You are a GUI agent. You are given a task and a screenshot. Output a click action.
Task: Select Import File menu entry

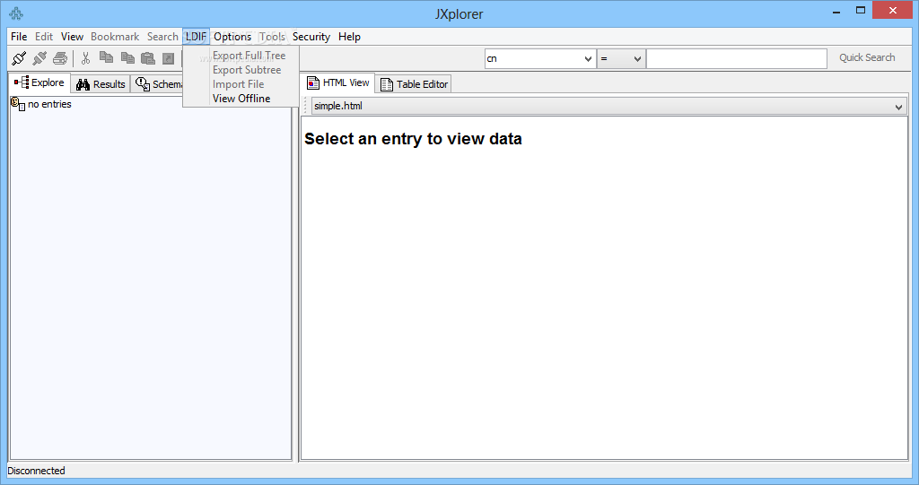tap(238, 84)
